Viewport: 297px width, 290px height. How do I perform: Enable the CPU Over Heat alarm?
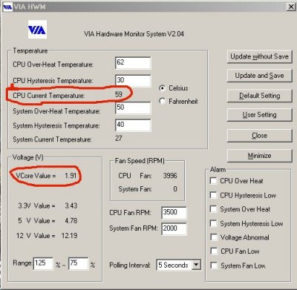pos(213,180)
